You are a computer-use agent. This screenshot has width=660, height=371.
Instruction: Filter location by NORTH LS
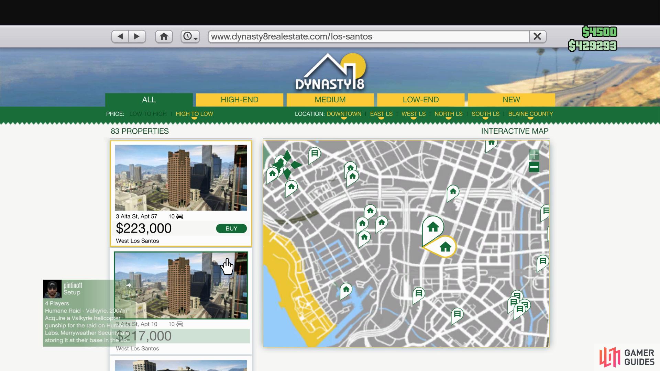click(448, 114)
